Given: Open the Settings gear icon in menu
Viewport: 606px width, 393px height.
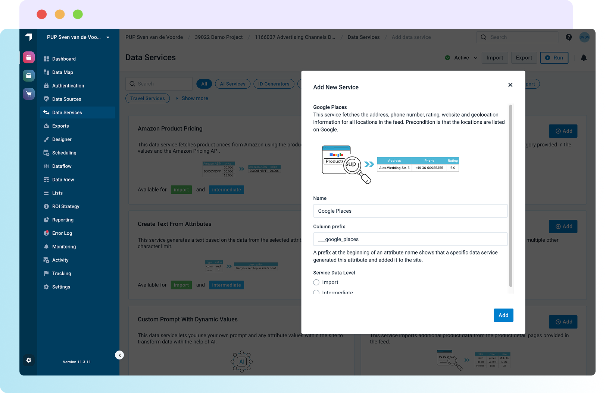Looking at the screenshot, I should [x=46, y=287].
